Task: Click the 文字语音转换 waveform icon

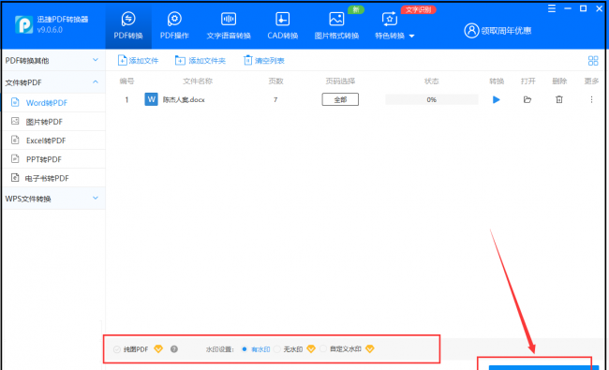Action: click(229, 19)
